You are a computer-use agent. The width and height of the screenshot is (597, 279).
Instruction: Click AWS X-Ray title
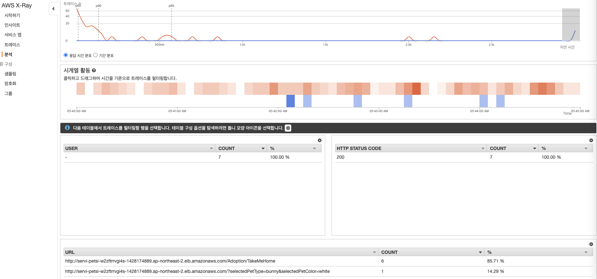tap(17, 5)
